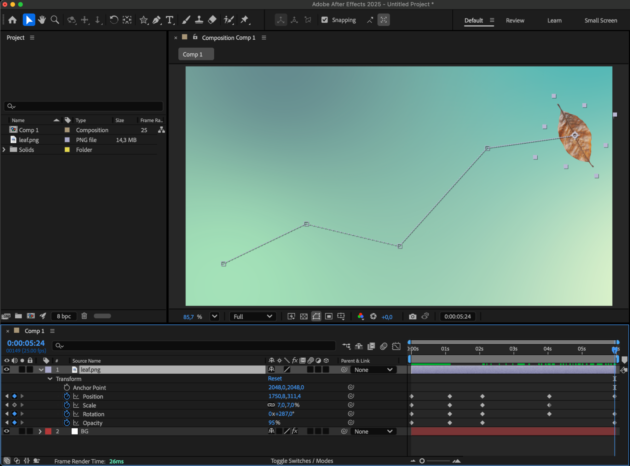Click the 0:00:05:24 timeline timecode
The width and height of the screenshot is (630, 466).
coord(26,343)
